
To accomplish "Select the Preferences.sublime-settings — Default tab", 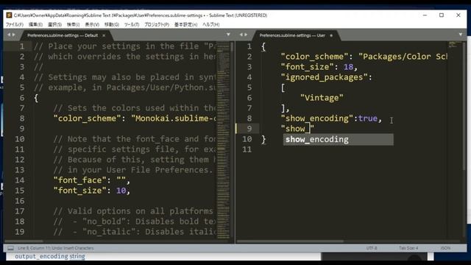I will pos(63,35).
